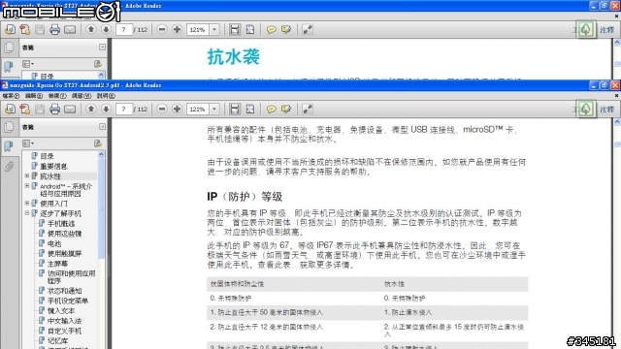Add a sticky note in the back window toolbar
Viewport: 621px width, 349px height.
point(272,29)
